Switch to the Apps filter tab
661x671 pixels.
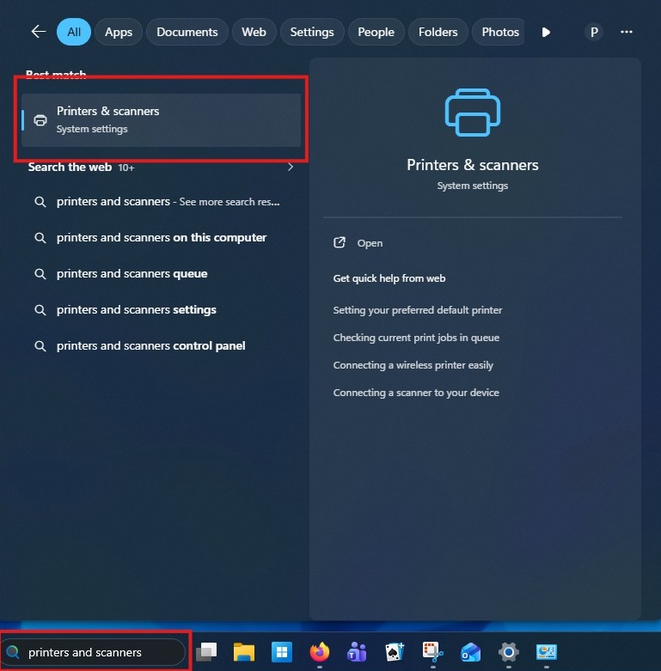[x=119, y=32]
